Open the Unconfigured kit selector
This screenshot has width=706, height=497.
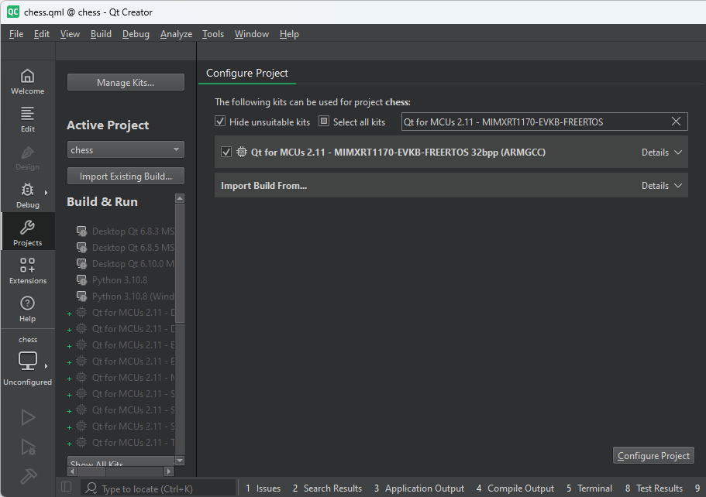27,360
